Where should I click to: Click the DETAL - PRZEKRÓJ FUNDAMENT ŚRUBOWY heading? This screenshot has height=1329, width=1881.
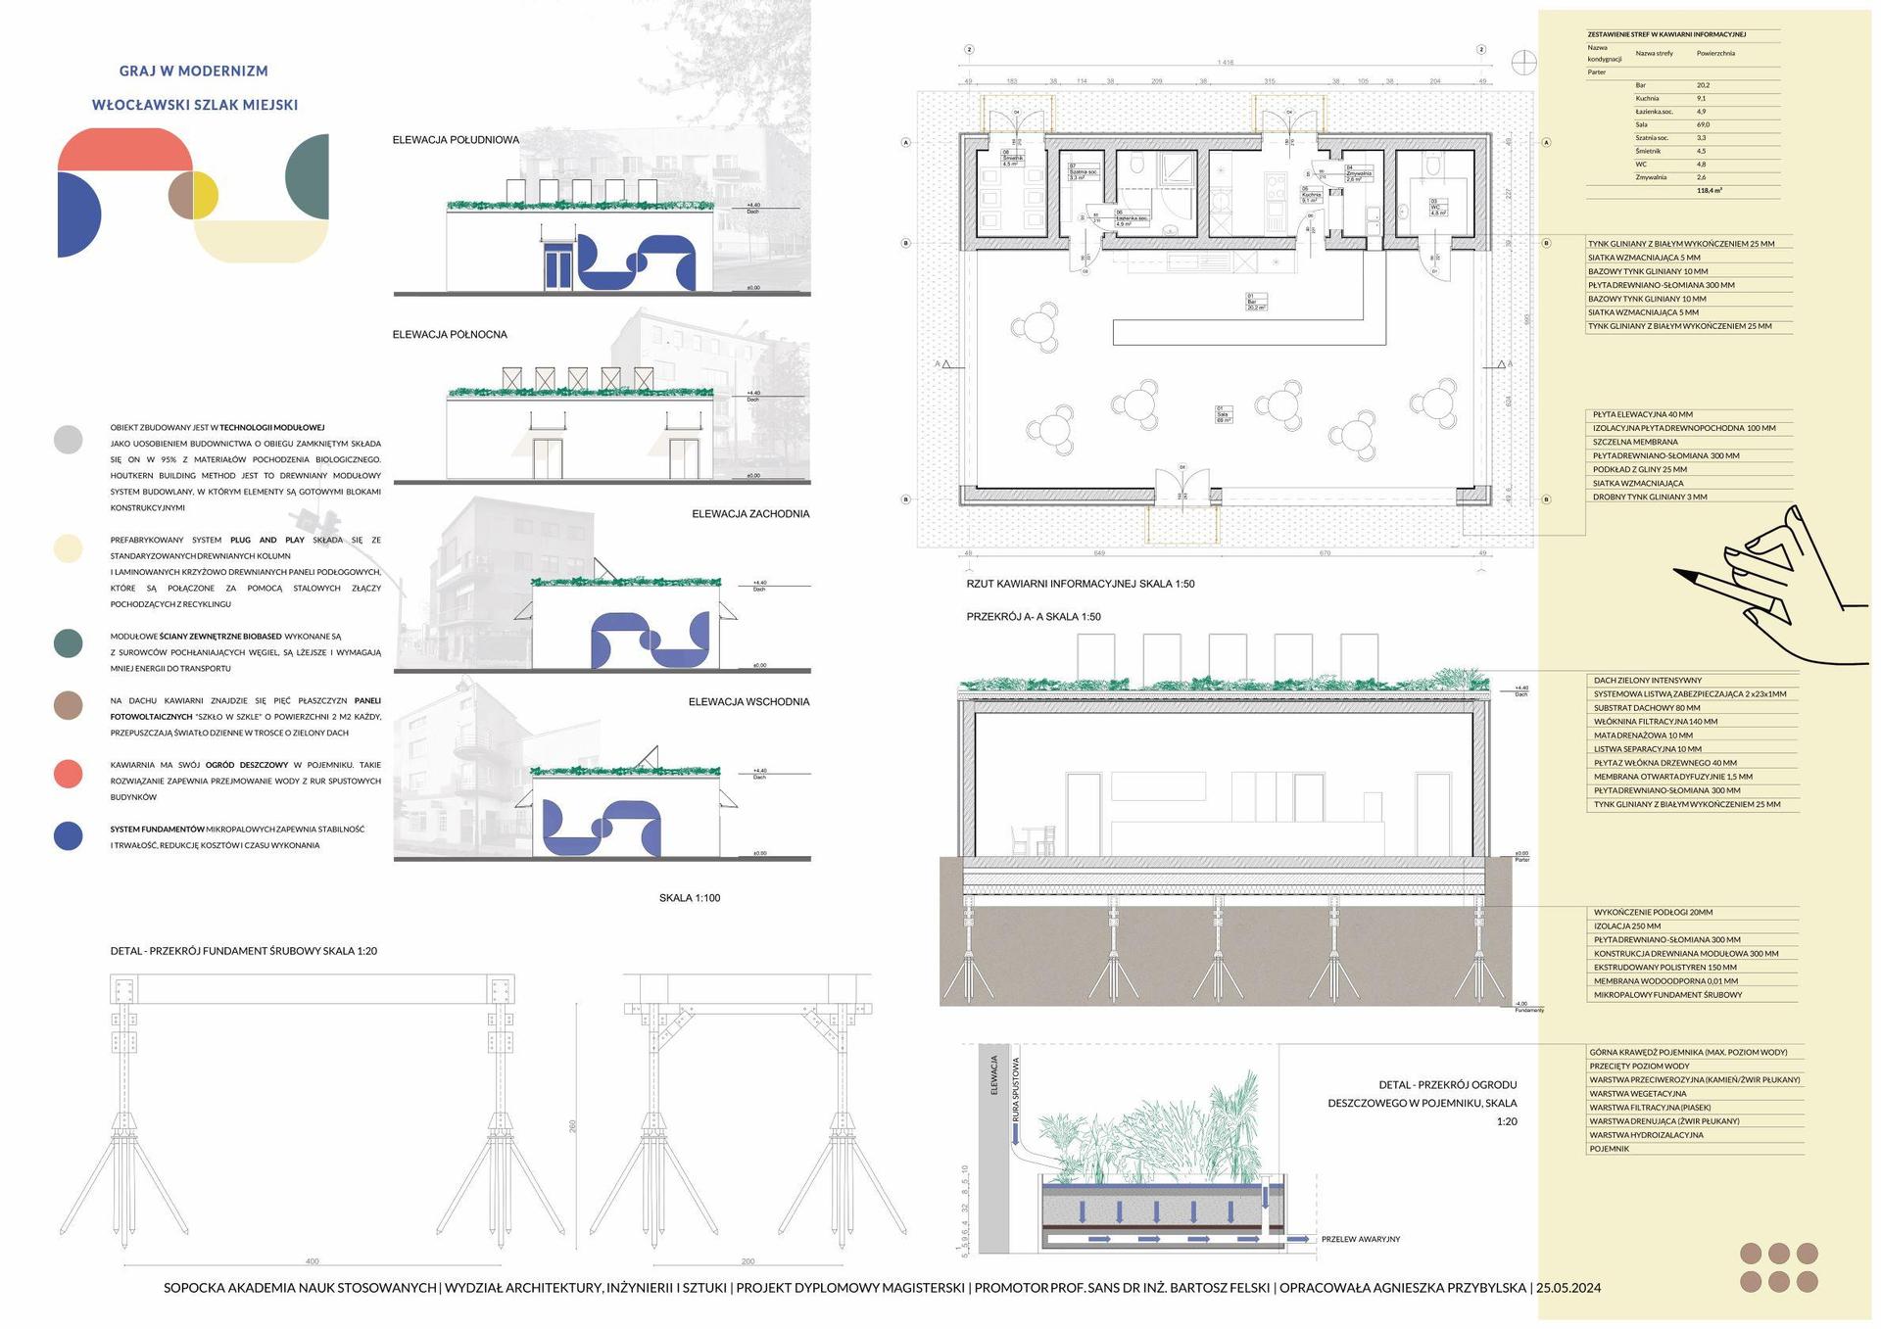pos(244,951)
